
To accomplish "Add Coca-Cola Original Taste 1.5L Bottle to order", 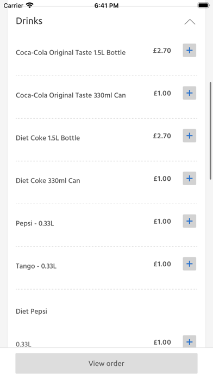I will click(x=189, y=50).
